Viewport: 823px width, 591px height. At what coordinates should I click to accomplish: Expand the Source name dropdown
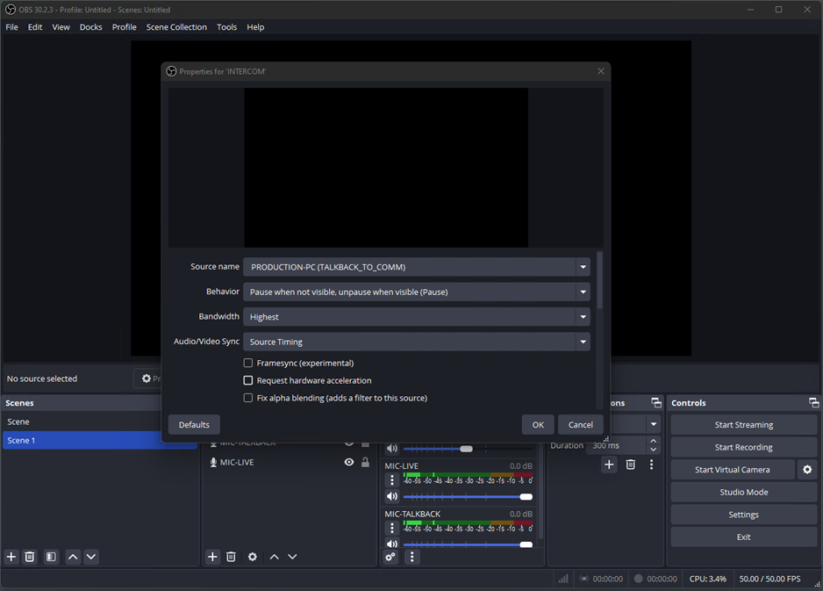click(x=583, y=267)
